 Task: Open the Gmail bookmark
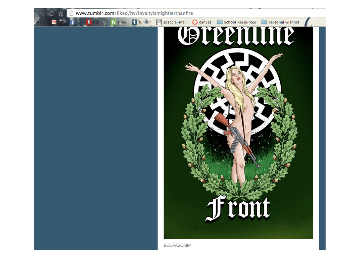[x=58, y=22]
